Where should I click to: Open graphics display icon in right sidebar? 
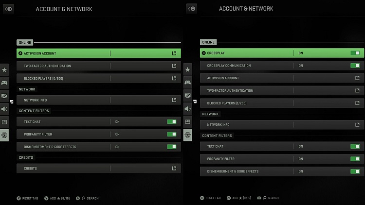(x=188, y=96)
